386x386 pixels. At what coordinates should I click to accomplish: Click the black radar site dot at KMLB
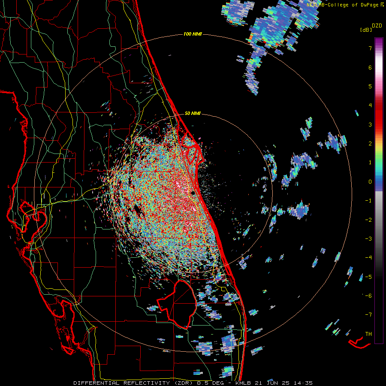coord(193,193)
